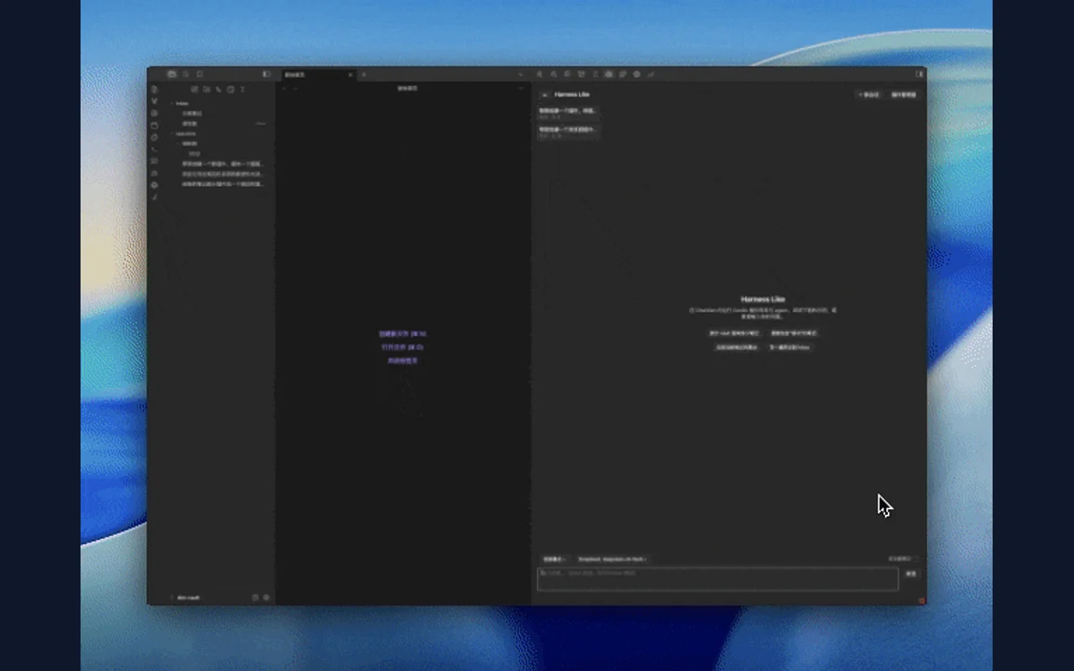1074x671 pixels.
Task: Toggle session list beside Harness Like title
Action: pyautogui.click(x=545, y=95)
